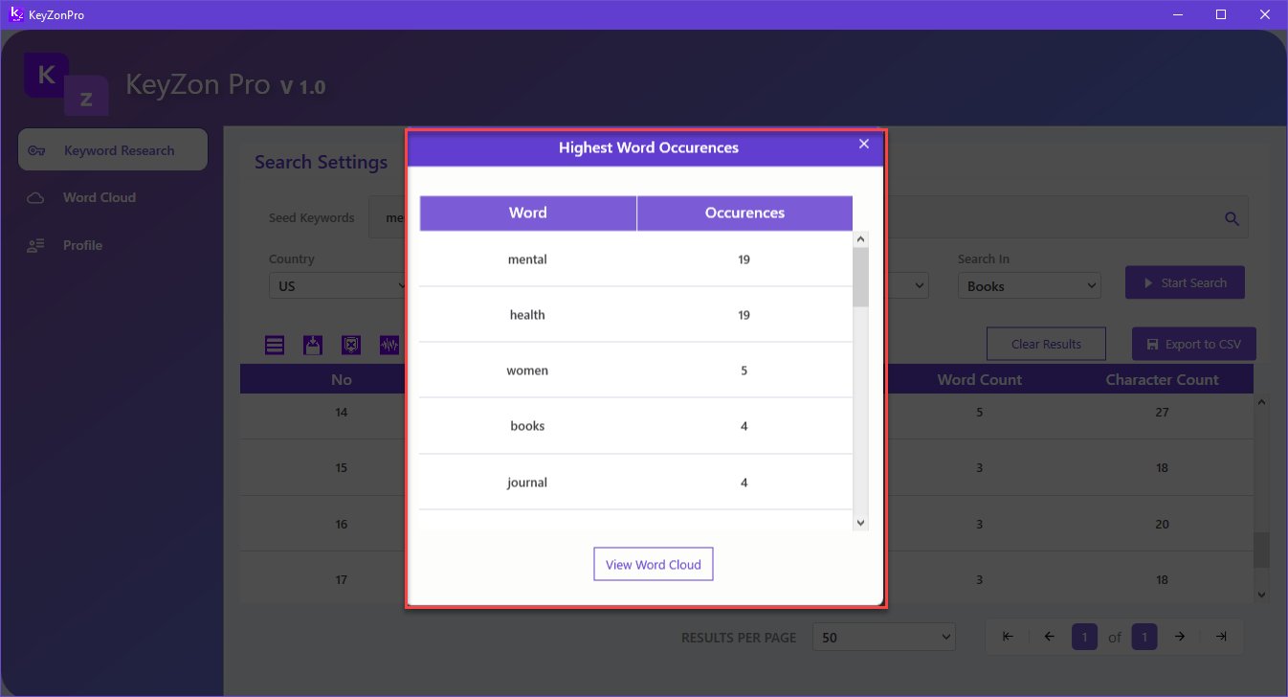Open the Country dropdown set to US

(340, 285)
